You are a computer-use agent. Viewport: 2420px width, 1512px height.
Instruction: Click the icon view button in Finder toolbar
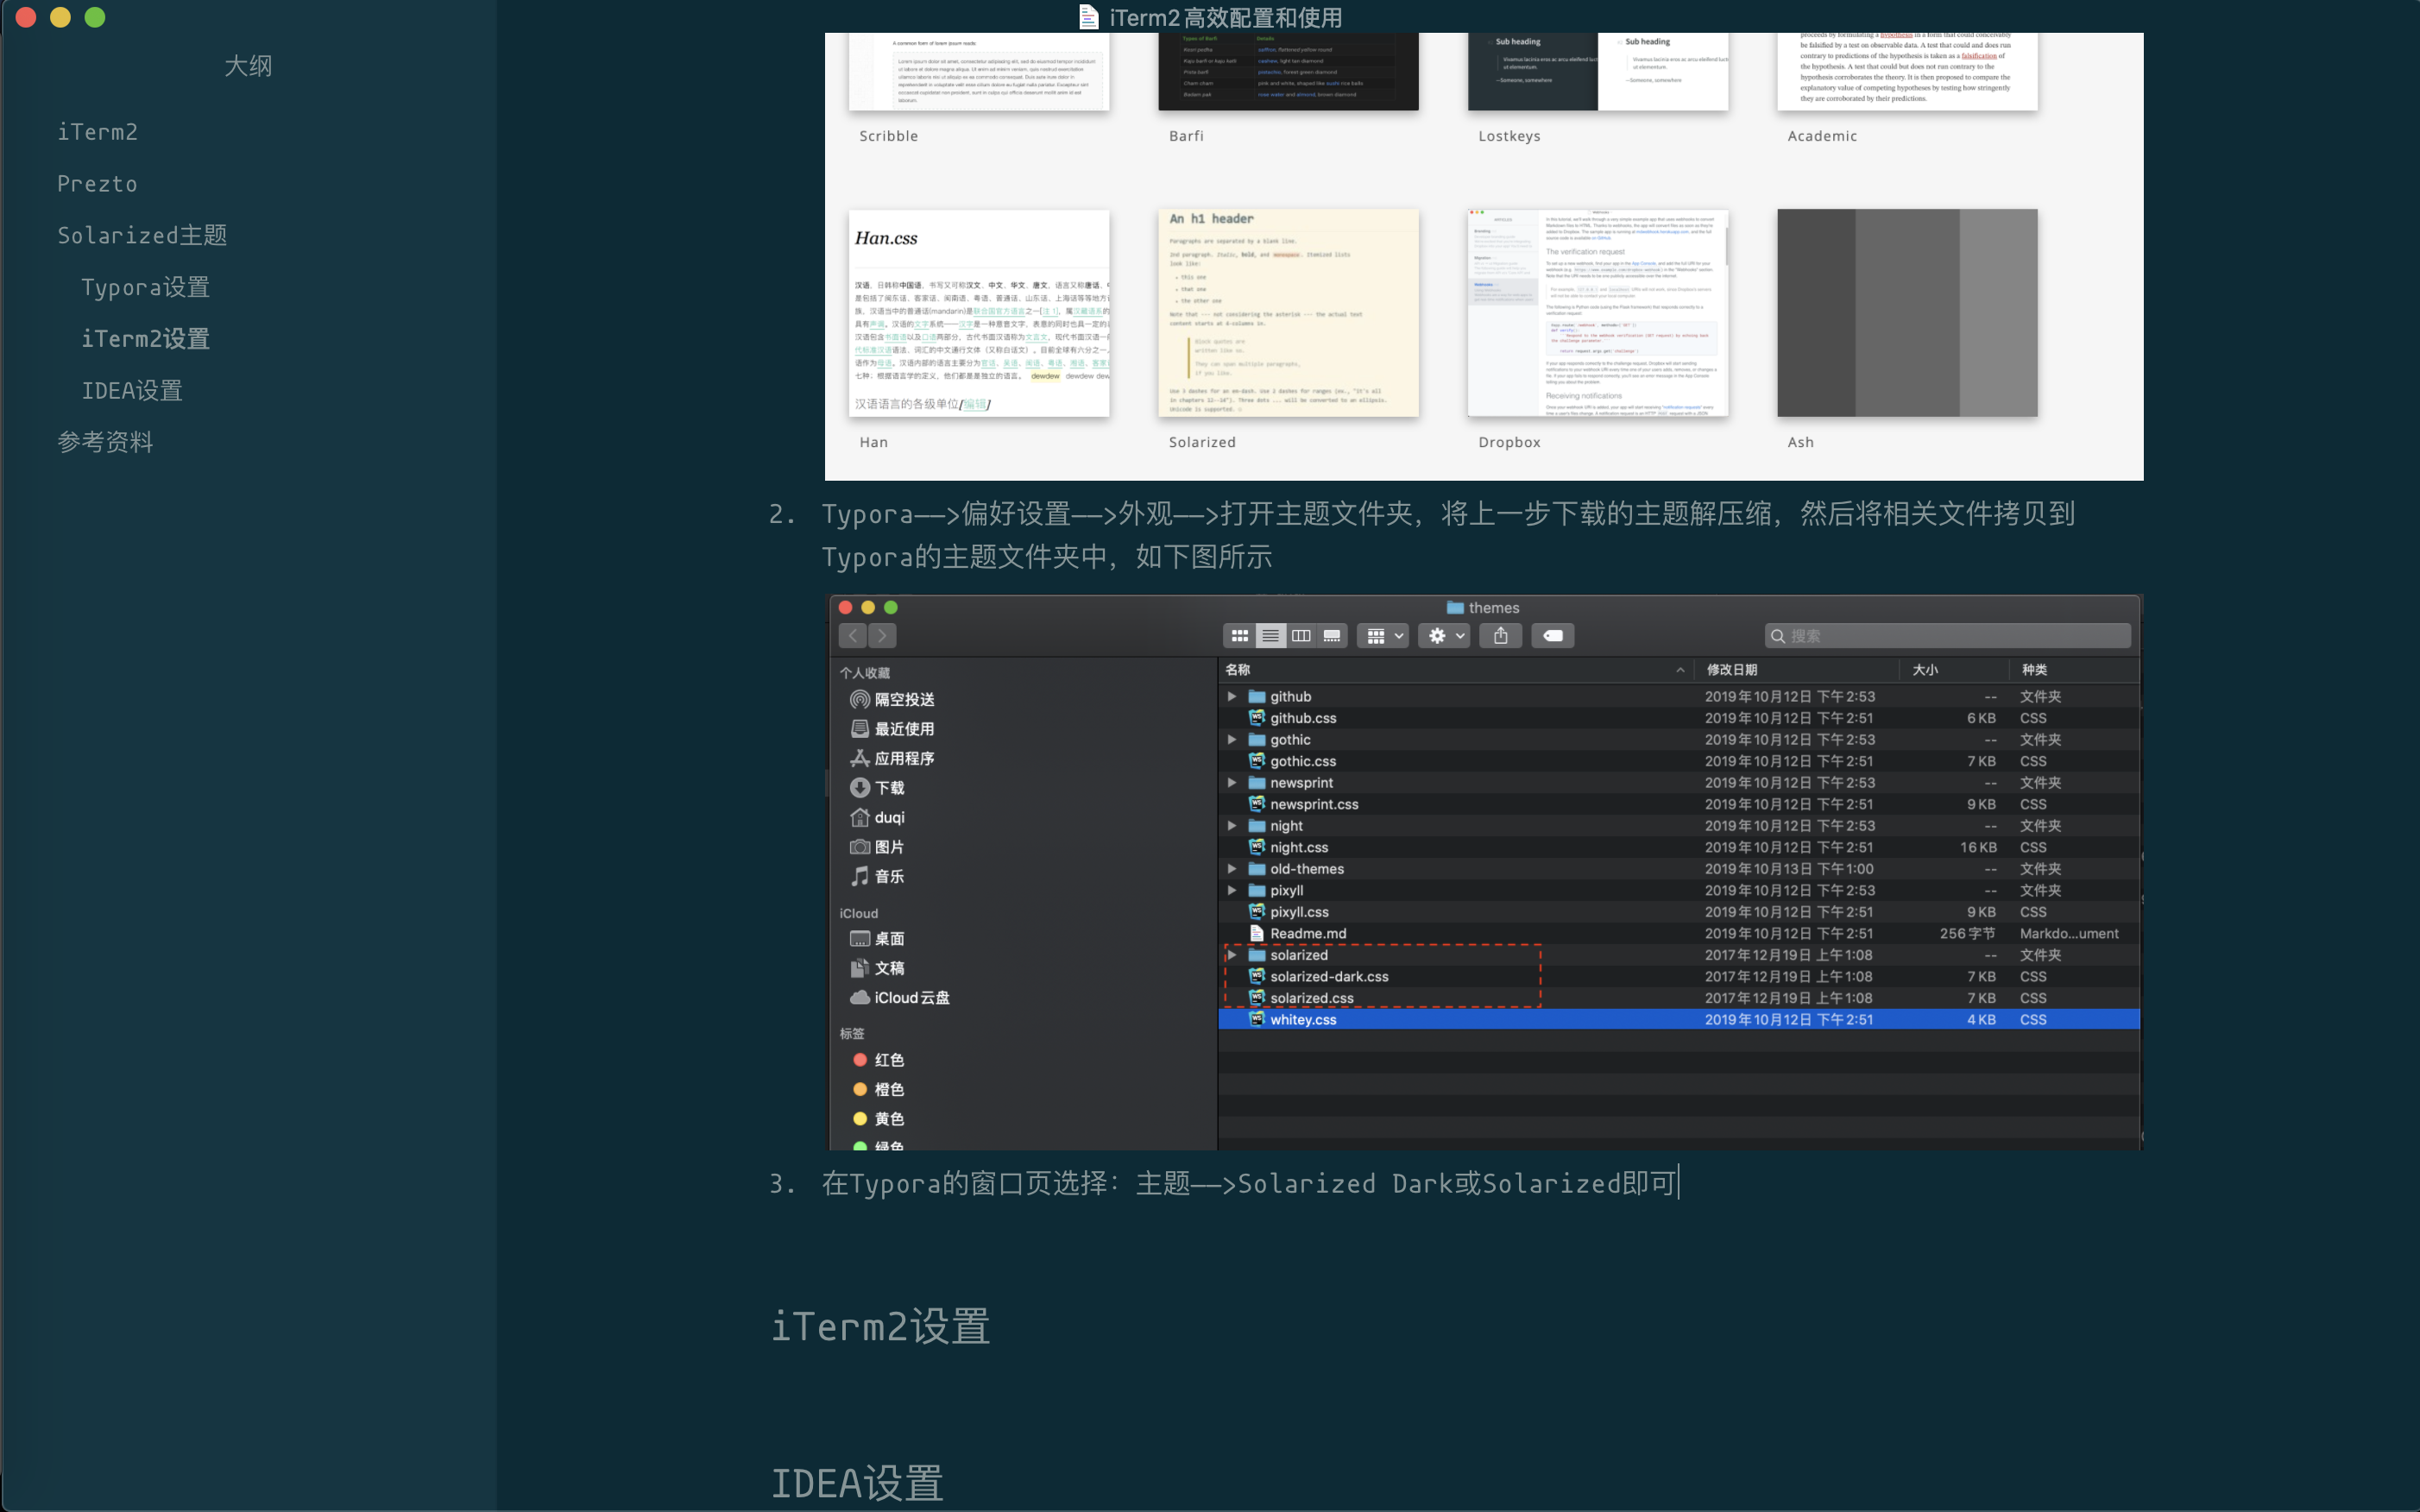(1239, 636)
